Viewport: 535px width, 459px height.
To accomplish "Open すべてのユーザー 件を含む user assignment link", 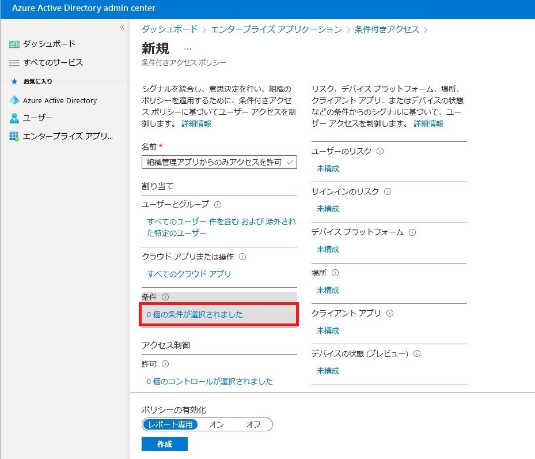I will click(x=221, y=227).
